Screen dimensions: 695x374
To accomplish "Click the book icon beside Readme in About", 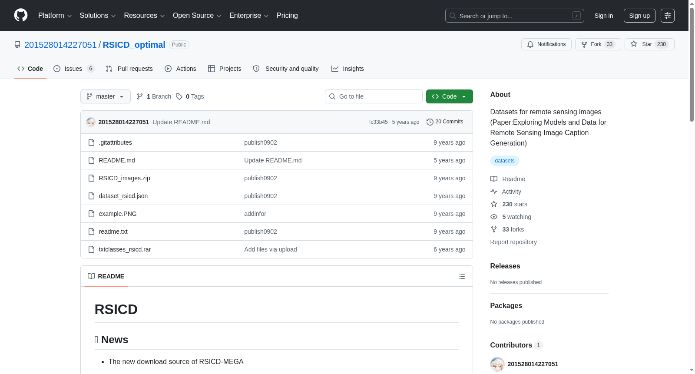I will tap(494, 179).
